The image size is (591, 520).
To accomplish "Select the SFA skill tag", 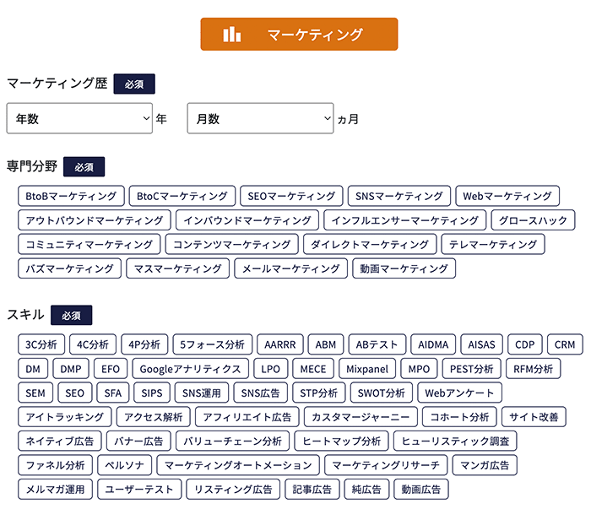I will pos(113,393).
